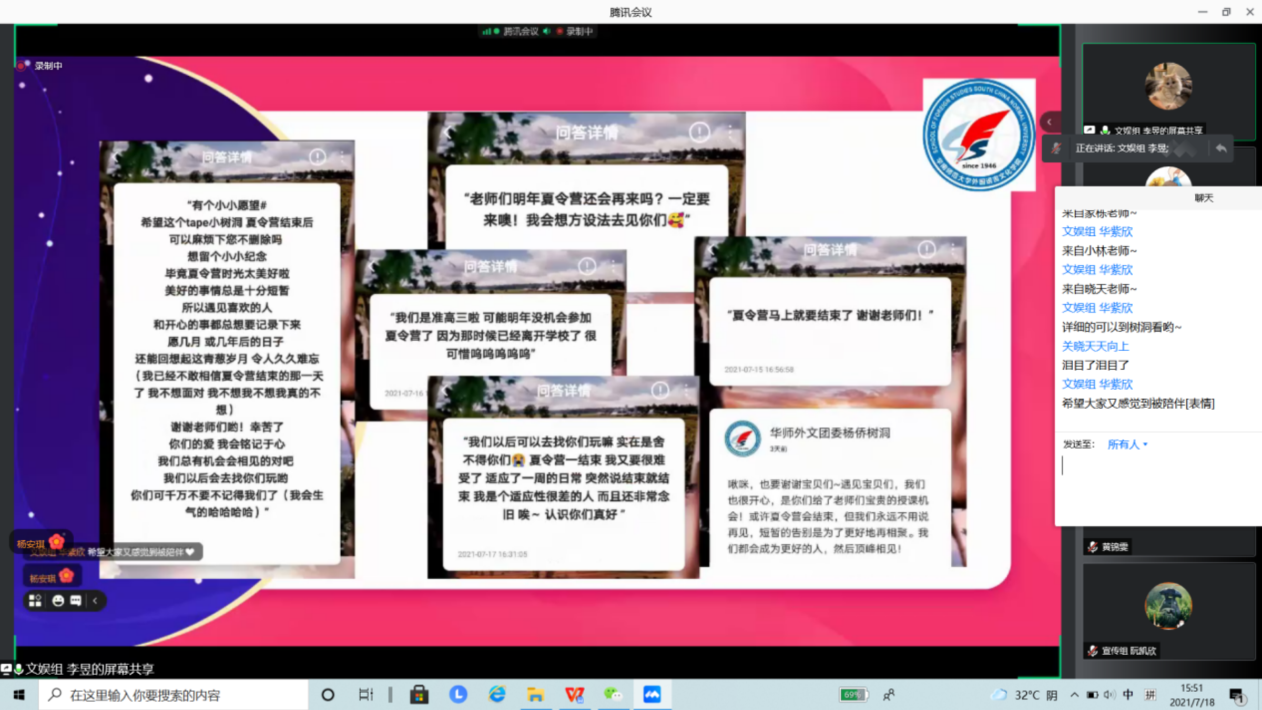Click the network signal bars in top status bar
1262x710 pixels.
tap(486, 32)
